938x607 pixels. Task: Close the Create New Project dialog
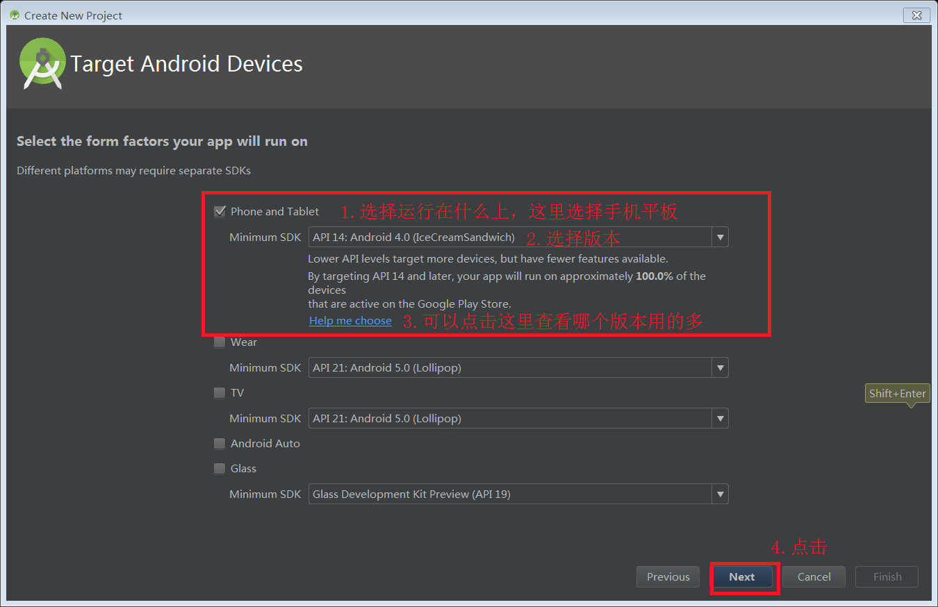[916, 15]
